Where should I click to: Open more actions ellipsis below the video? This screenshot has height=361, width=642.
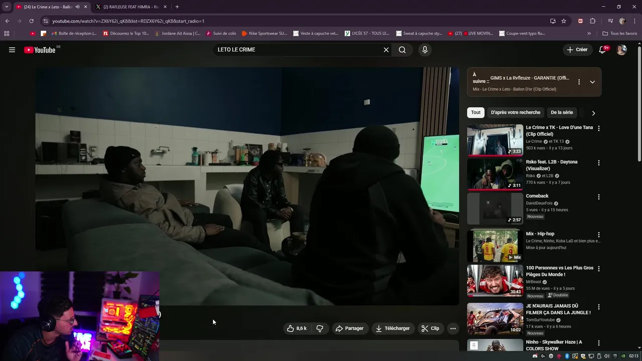tap(453, 328)
